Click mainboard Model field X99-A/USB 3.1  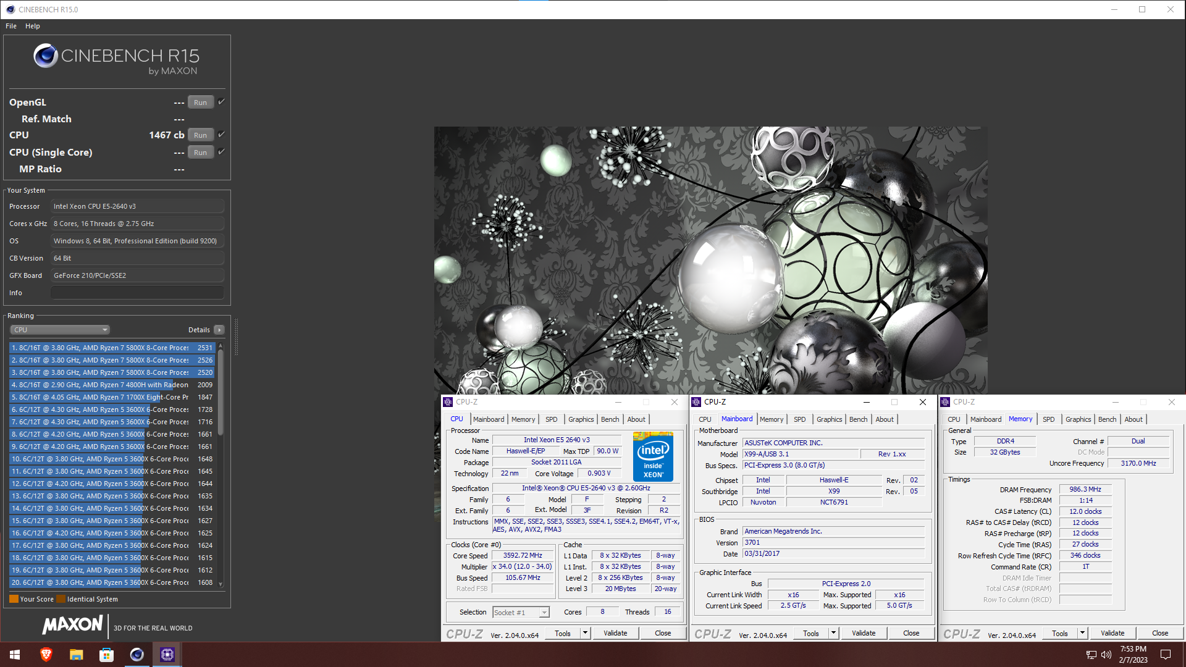pos(801,454)
